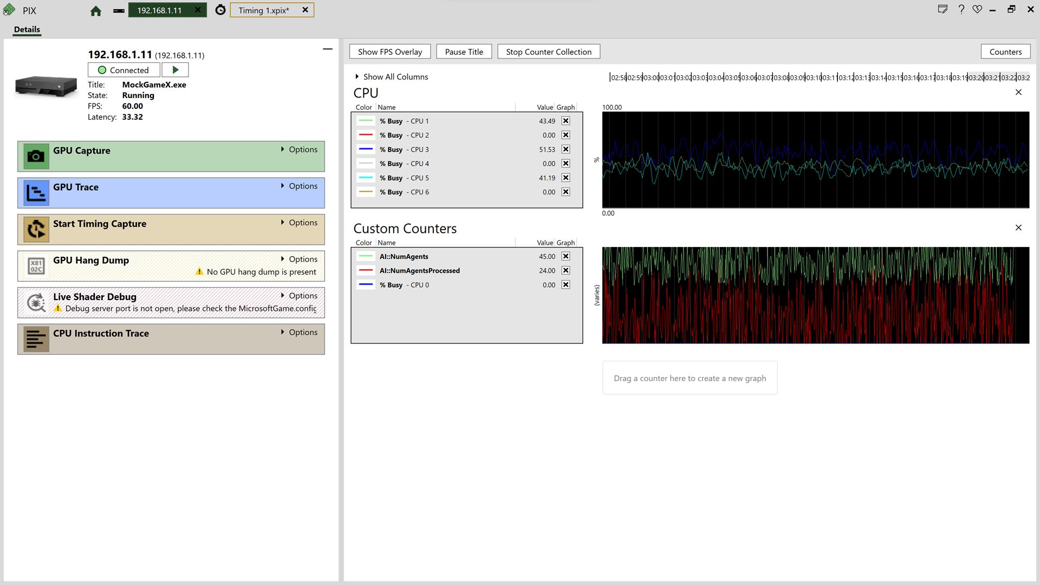Click the new graph drop area
Image resolution: width=1040 pixels, height=585 pixels.
point(690,378)
